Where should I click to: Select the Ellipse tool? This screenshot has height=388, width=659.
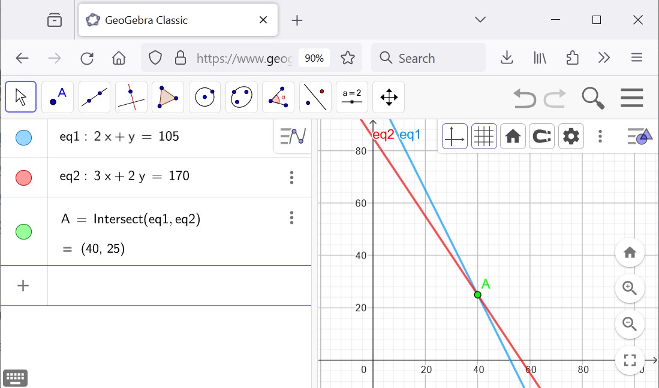241,97
